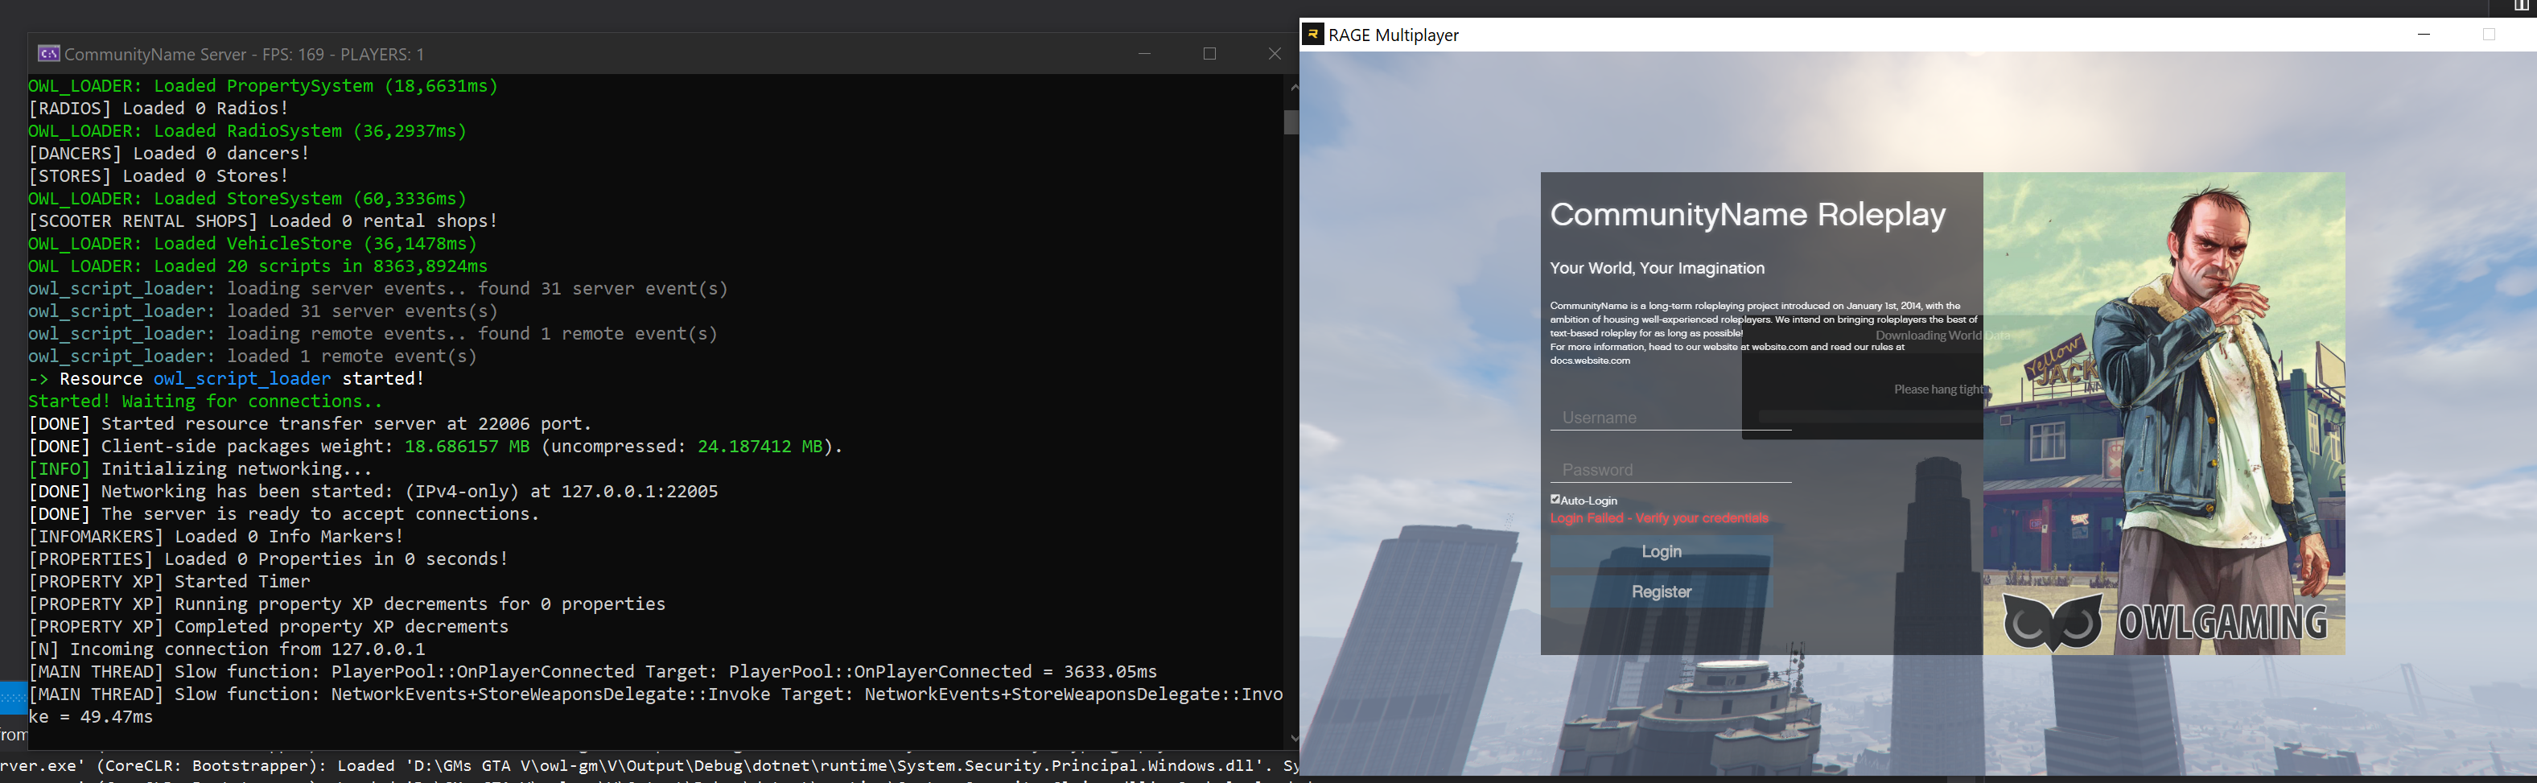Click '[STORES] Loaded 0 Stores!' line
This screenshot has width=2537, height=783.
click(159, 176)
